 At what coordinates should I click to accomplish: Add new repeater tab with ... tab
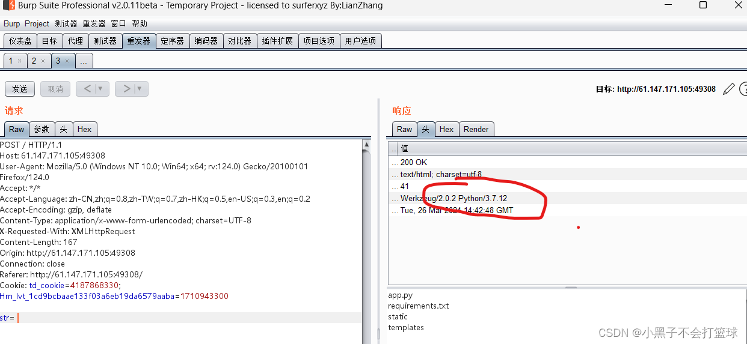(84, 61)
